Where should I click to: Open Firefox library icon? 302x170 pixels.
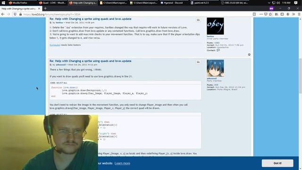(277, 14)
